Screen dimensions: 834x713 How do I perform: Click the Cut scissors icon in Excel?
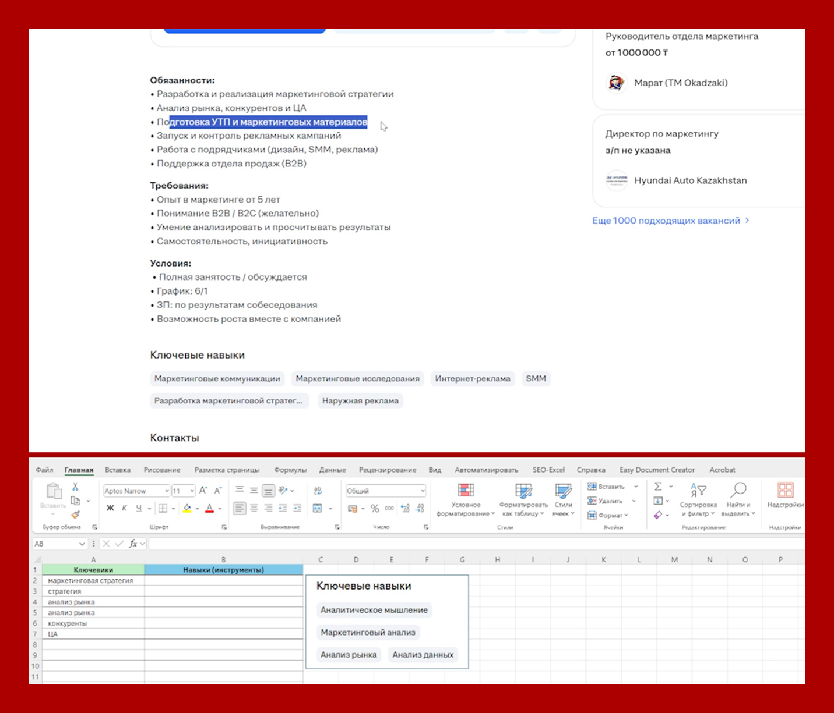click(x=75, y=487)
